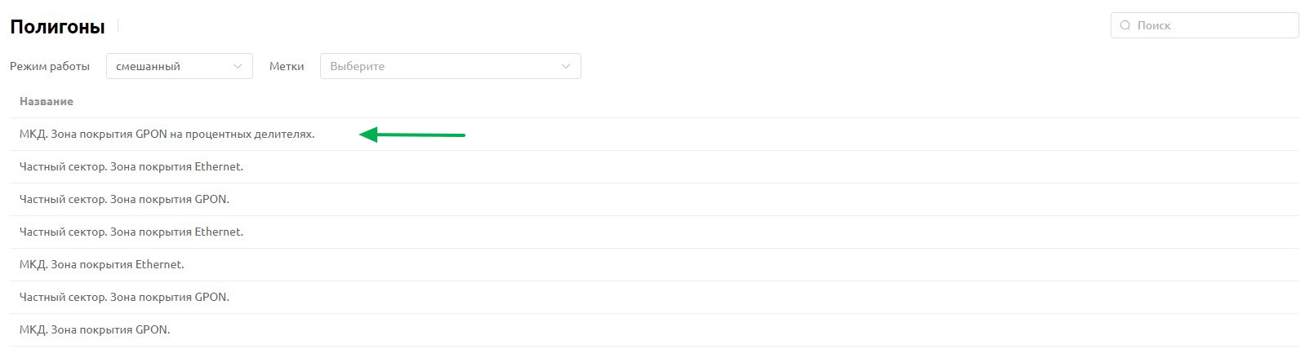The image size is (1305, 349).
Task: Click the green arrow annotation
Action: tap(412, 135)
